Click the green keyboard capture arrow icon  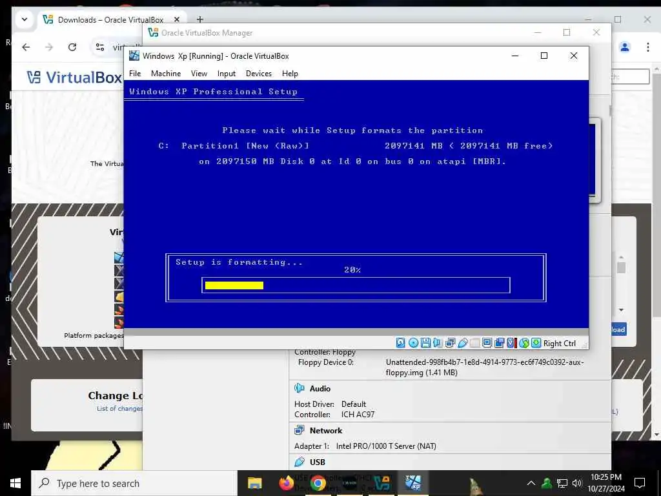click(536, 343)
